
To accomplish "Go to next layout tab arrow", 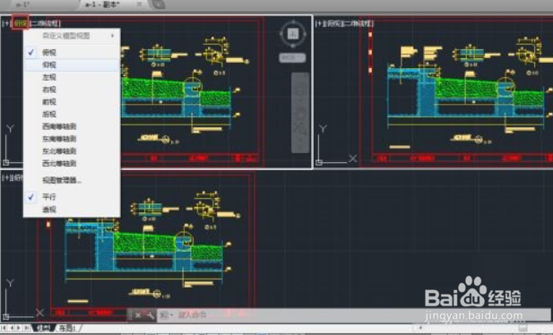I will [x=19, y=328].
